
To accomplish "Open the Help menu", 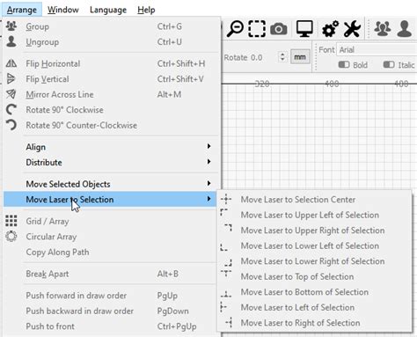I will pos(146,10).
